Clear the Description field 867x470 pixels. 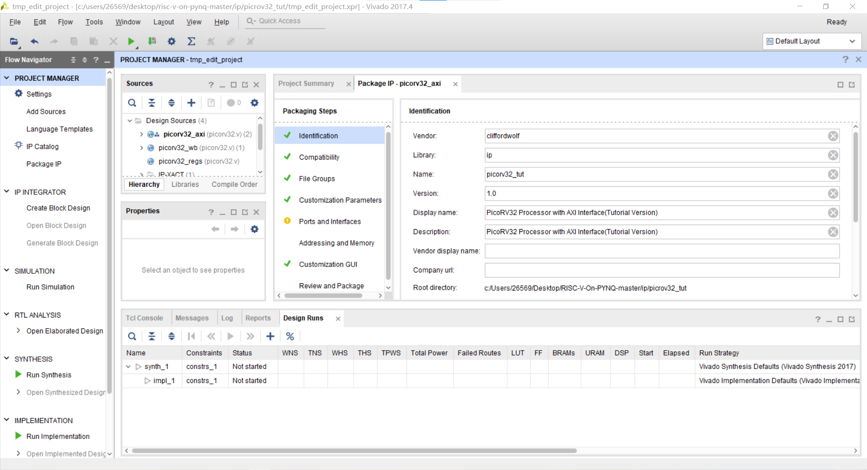pos(833,232)
